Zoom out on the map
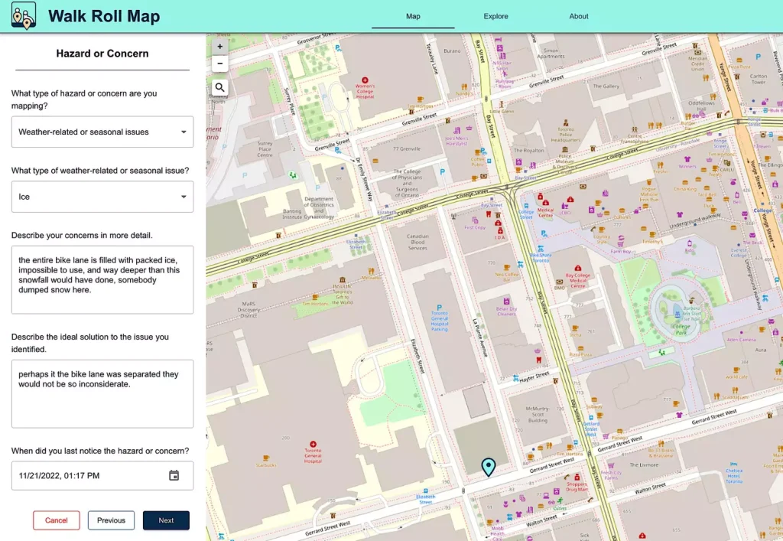The height and width of the screenshot is (541, 783). coord(220,64)
